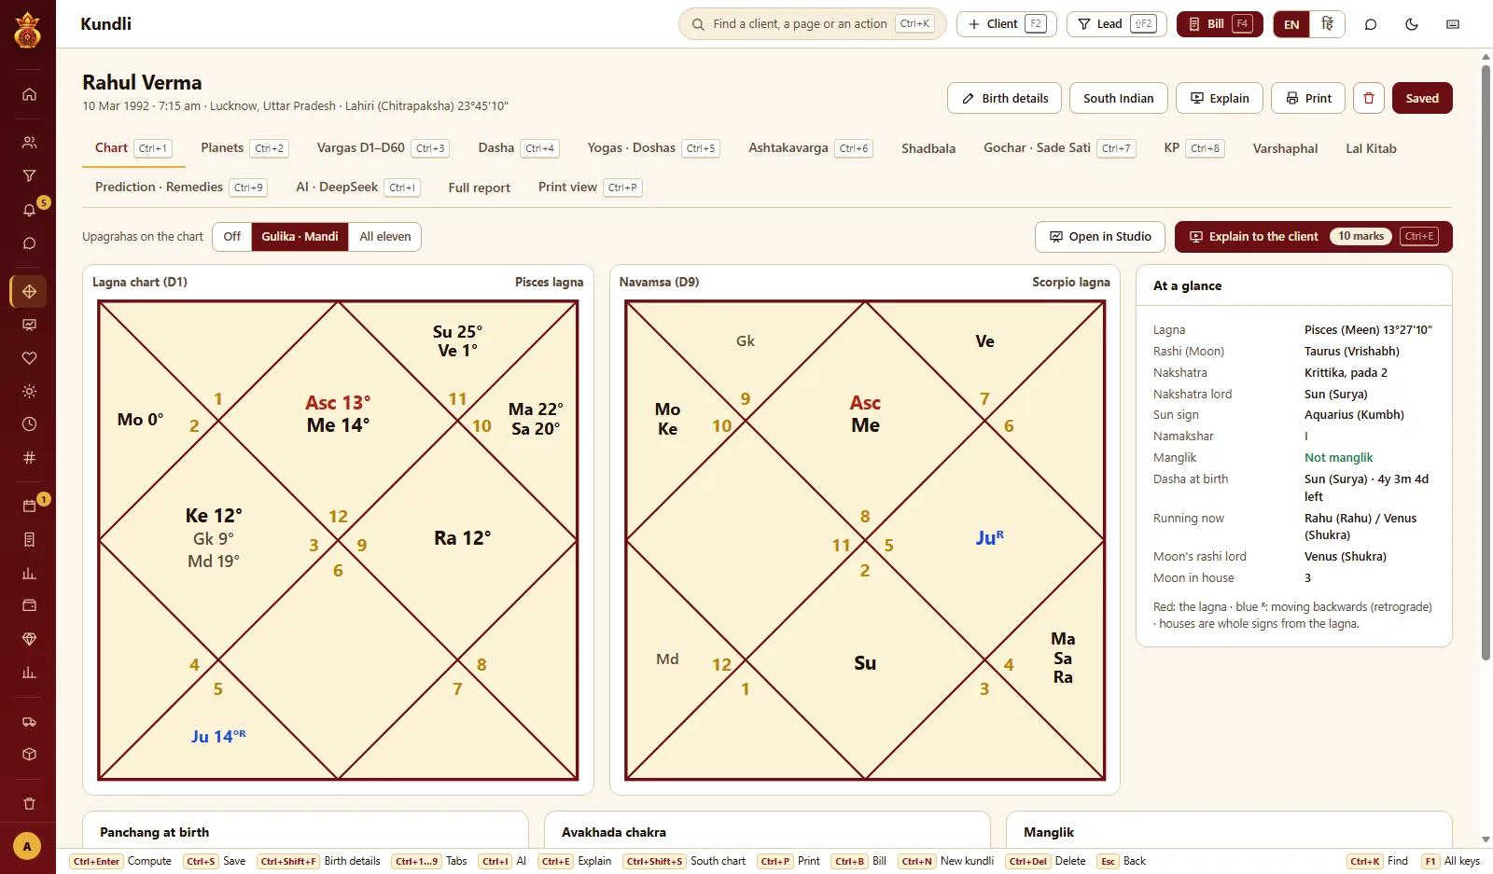Open the clock icon in the sidebar

click(x=29, y=424)
